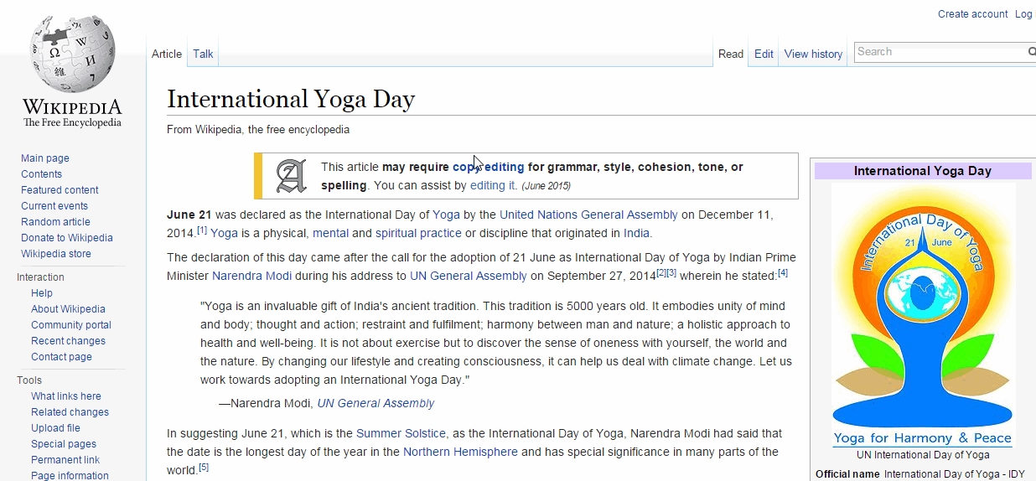1036x481 pixels.
Task: Open Recent changes link
Action: click(68, 341)
